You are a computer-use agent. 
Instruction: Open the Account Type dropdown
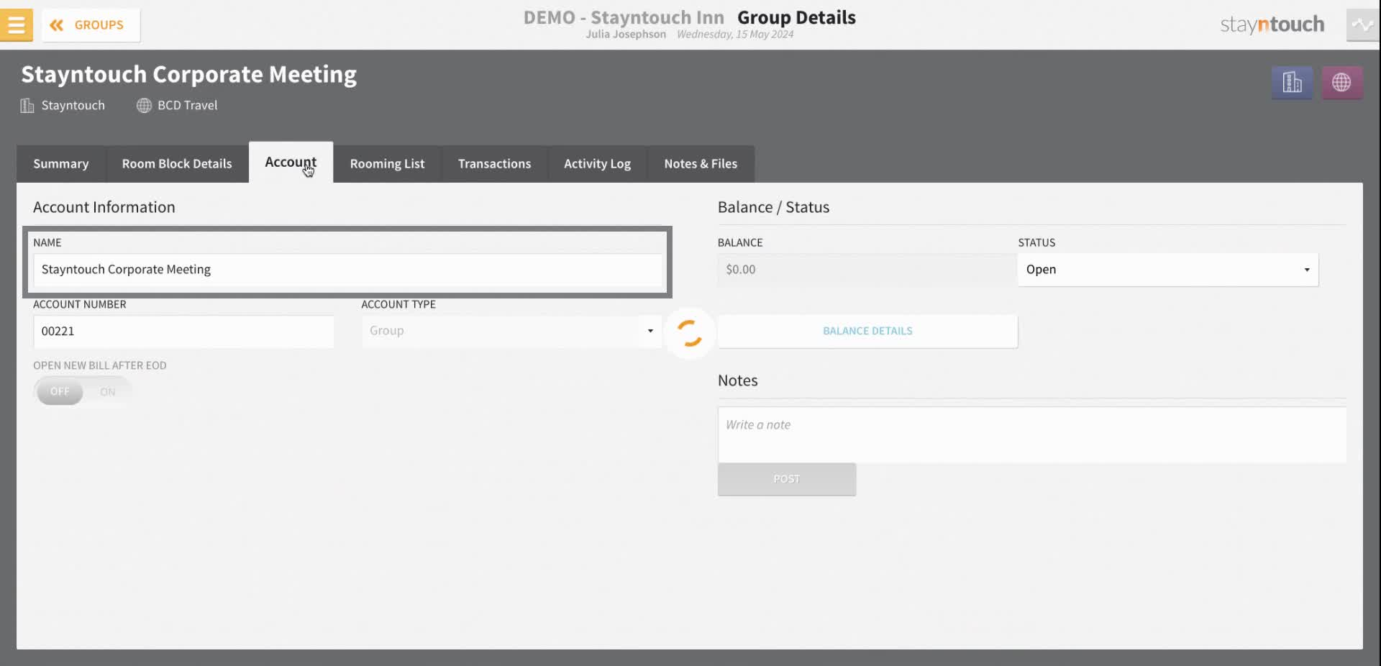(x=511, y=331)
